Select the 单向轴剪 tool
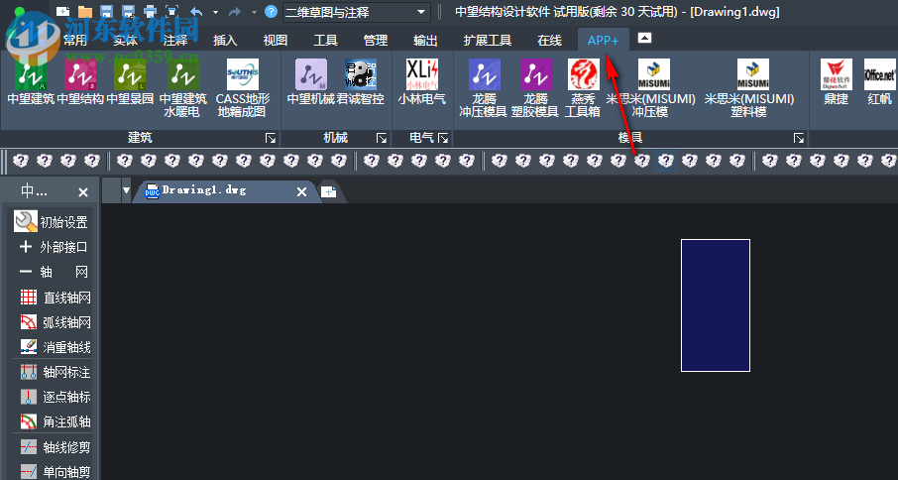This screenshot has height=480, width=898. 56,472
